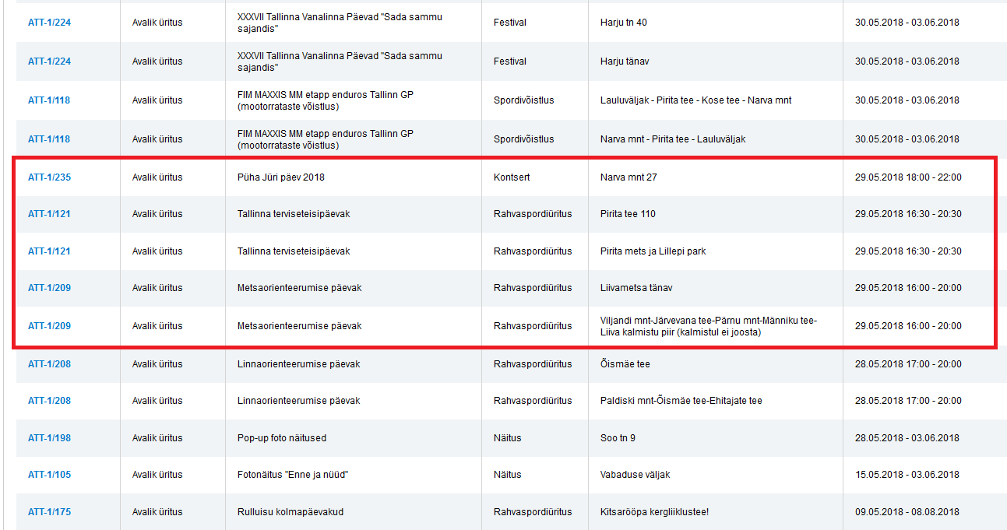
Task: Open ATT-1/121 link for Pirita tee 110
Action: tap(49, 214)
